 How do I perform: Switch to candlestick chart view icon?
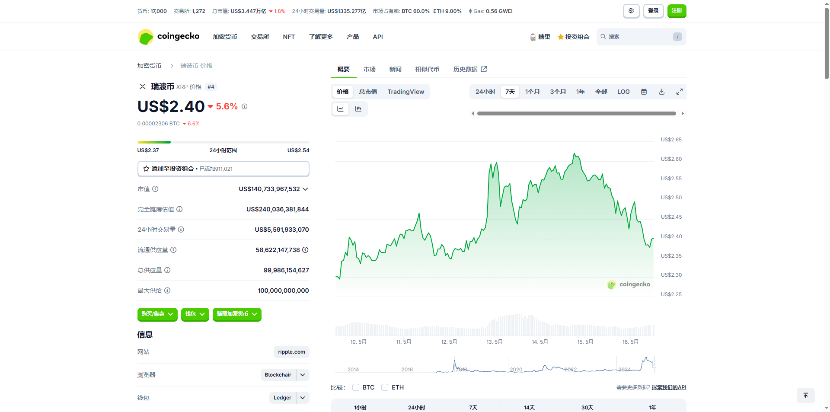[x=358, y=109]
